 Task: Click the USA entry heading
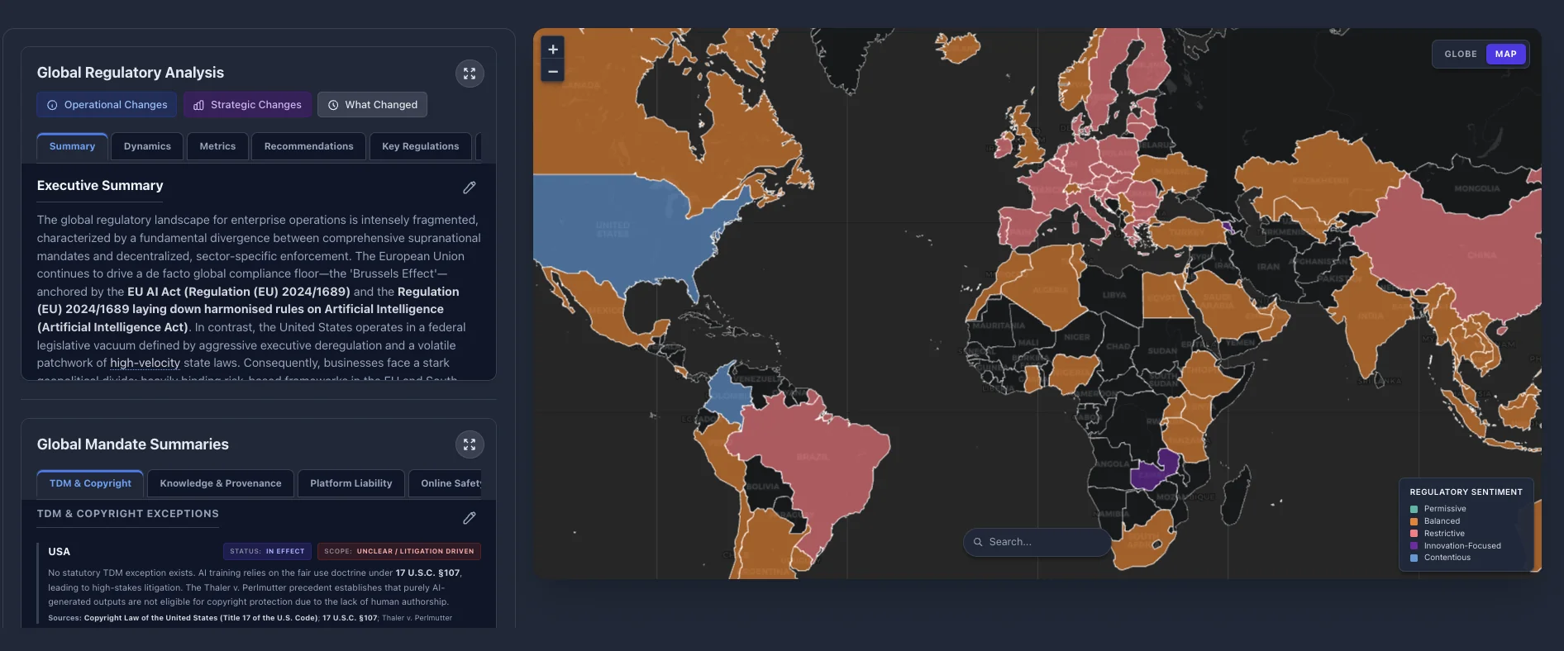(60, 552)
